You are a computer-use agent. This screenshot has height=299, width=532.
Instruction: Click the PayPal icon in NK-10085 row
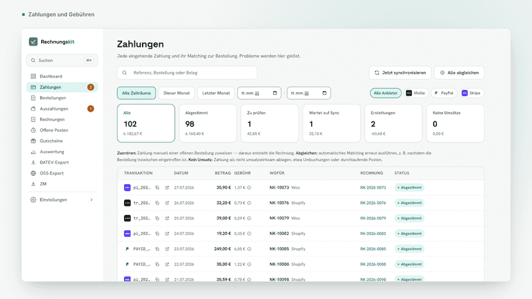pos(127,249)
